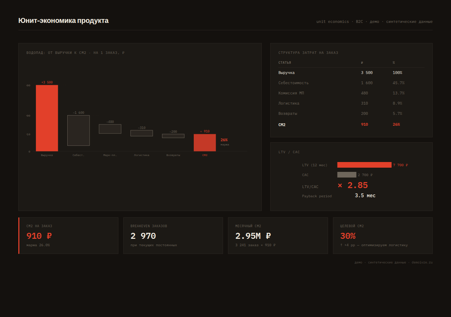Image resolution: width=451 pixels, height=317 pixels.
Task: Click the Себестоимость table row
Action: (x=351, y=83)
